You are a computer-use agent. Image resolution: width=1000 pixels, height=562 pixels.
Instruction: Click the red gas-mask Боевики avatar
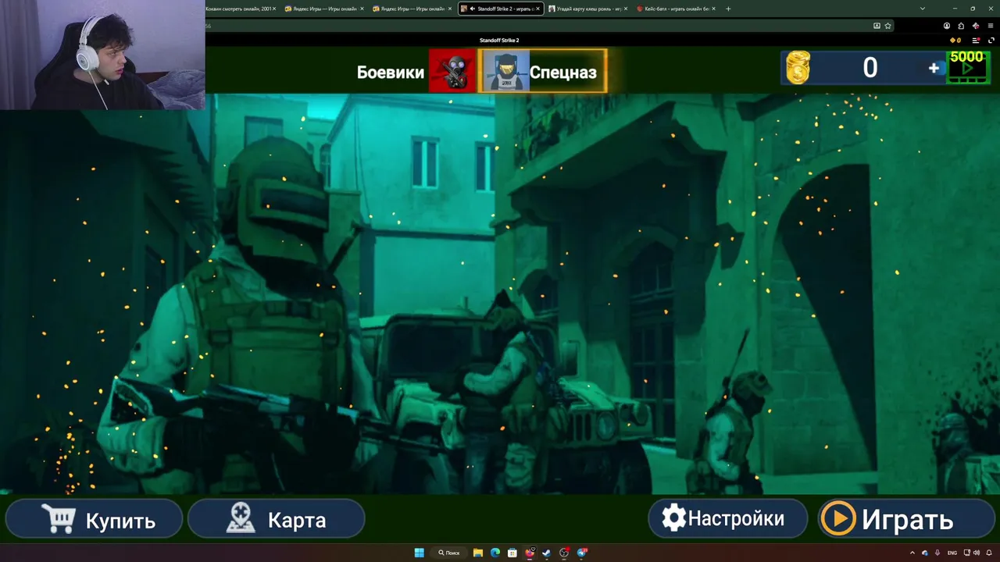tap(452, 72)
